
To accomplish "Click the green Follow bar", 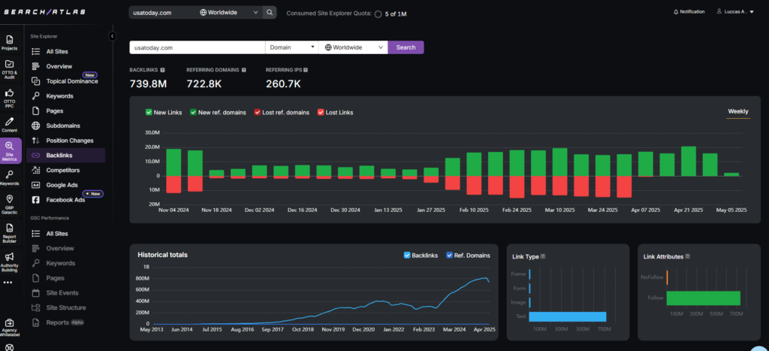I will [703, 298].
